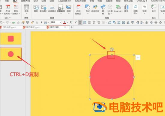Open the 口袋动画 PA tab
Image resolution: width=165 pixels, height=116 pixels.
click(x=65, y=1)
